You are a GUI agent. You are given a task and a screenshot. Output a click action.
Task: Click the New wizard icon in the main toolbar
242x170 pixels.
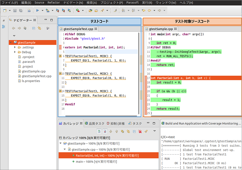point(5,11)
